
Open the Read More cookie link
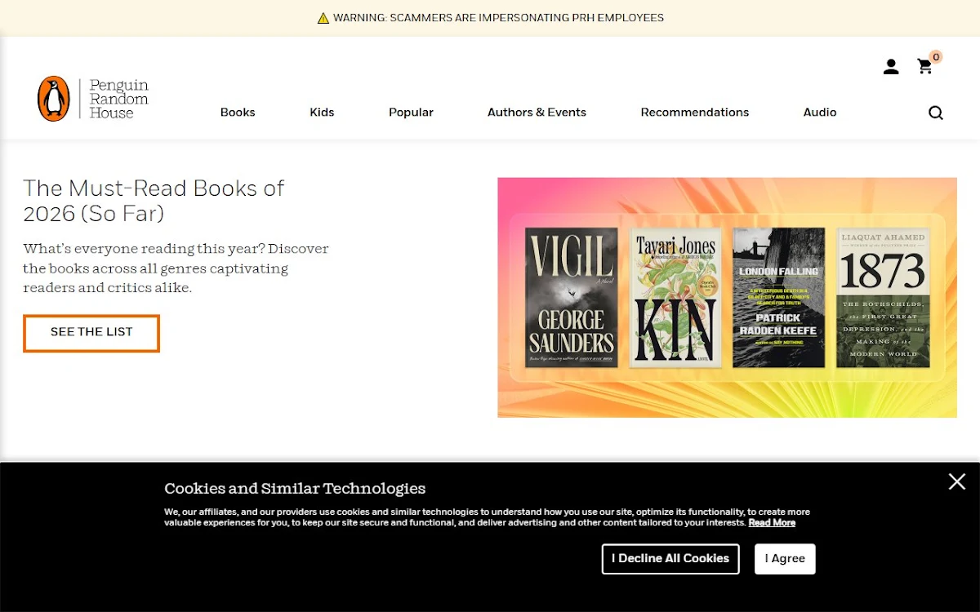click(772, 523)
